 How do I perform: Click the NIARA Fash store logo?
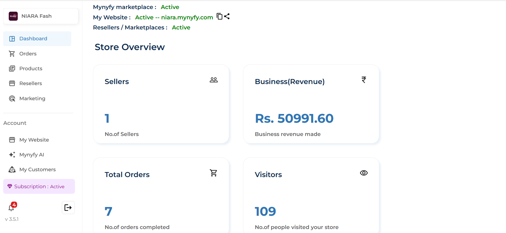tap(13, 16)
